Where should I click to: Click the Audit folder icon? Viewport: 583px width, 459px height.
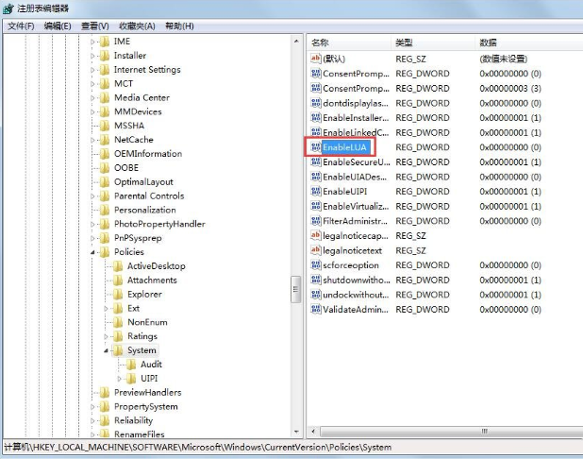click(x=131, y=365)
